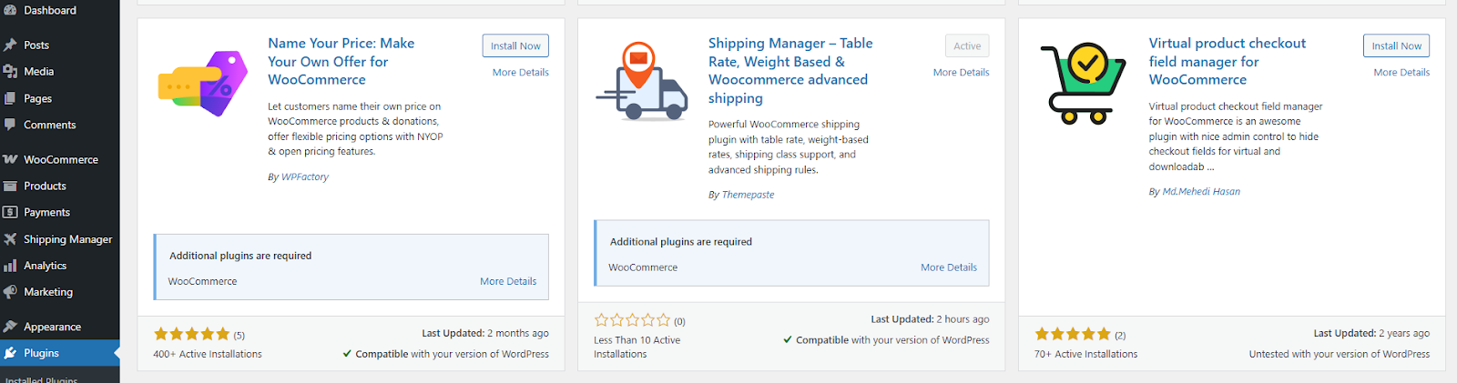Click the Marketing megaphone icon
Viewport: 1457px width, 383px height.
click(x=10, y=292)
